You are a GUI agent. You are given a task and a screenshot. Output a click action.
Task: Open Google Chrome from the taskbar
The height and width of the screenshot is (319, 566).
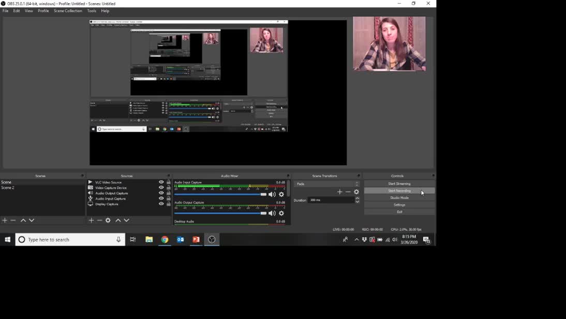[165, 240]
